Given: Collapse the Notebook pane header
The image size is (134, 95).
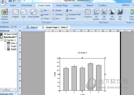Looking at the screenshot, I should coord(16,30).
